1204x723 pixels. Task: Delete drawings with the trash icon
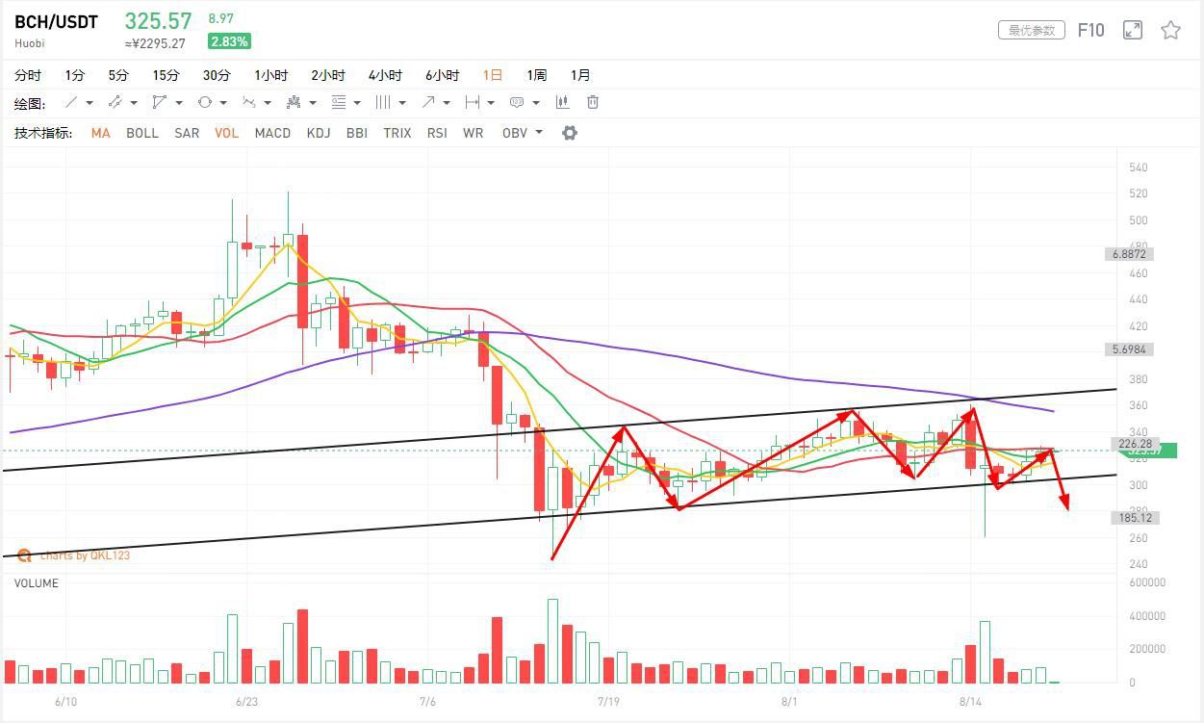(593, 102)
